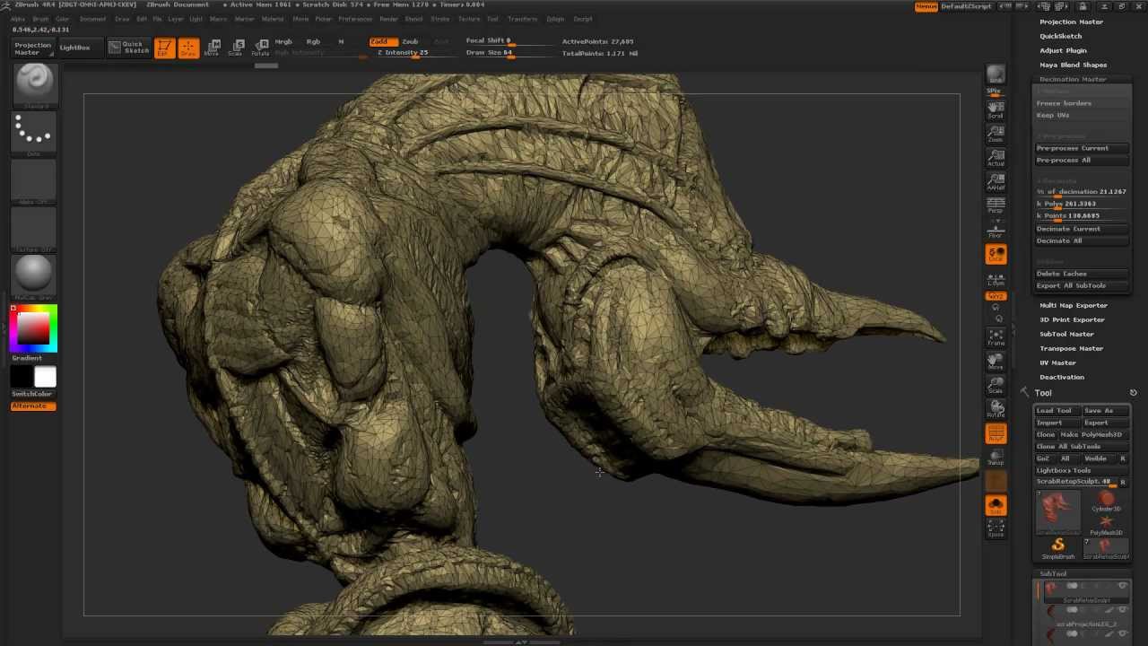Toggle the Floor grid

996,230
